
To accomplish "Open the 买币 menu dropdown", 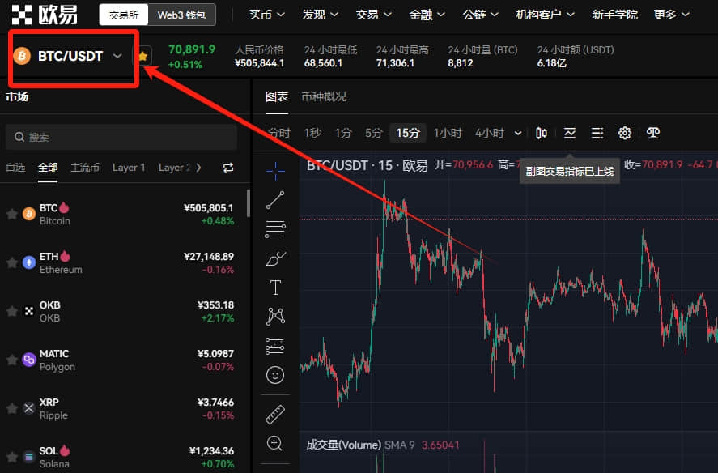I will tap(266, 15).
